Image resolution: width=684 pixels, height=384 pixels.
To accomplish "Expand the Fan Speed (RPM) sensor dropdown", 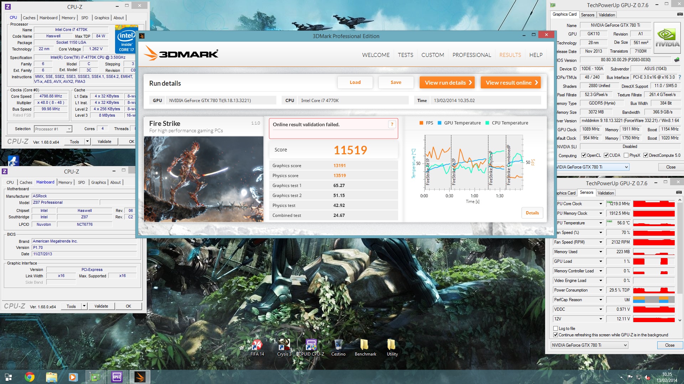I will [x=601, y=242].
